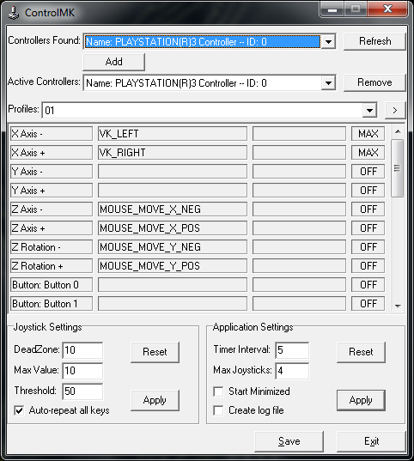Select the MOUSE_MOVE_X_NEG mapping field

[x=173, y=209]
